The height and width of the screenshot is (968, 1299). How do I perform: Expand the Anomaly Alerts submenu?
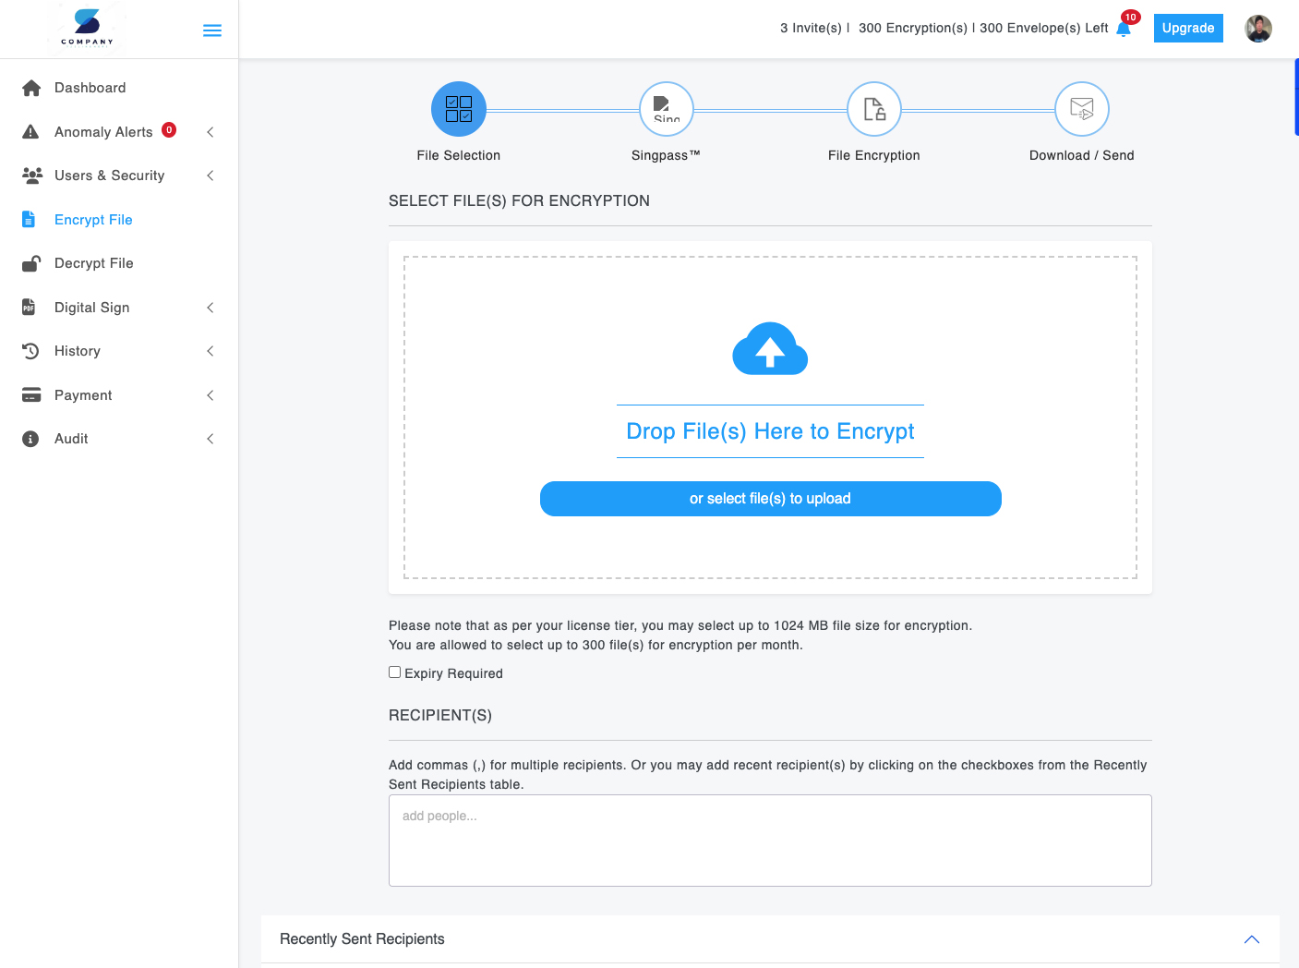(x=210, y=132)
